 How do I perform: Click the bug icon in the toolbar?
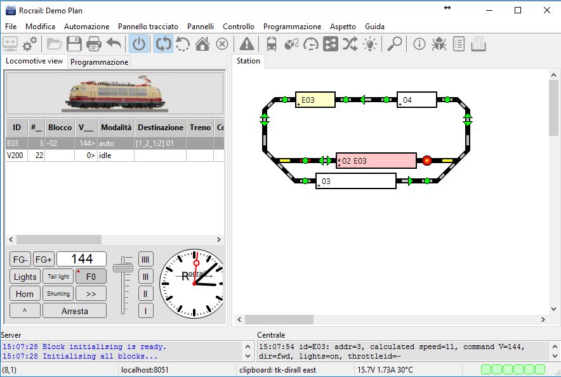click(439, 44)
